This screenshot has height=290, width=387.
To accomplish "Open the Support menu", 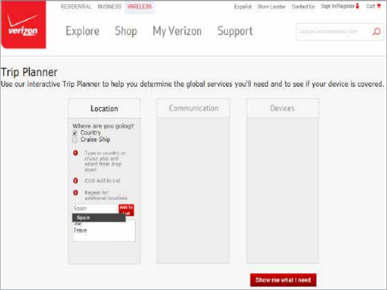I will coord(235,31).
